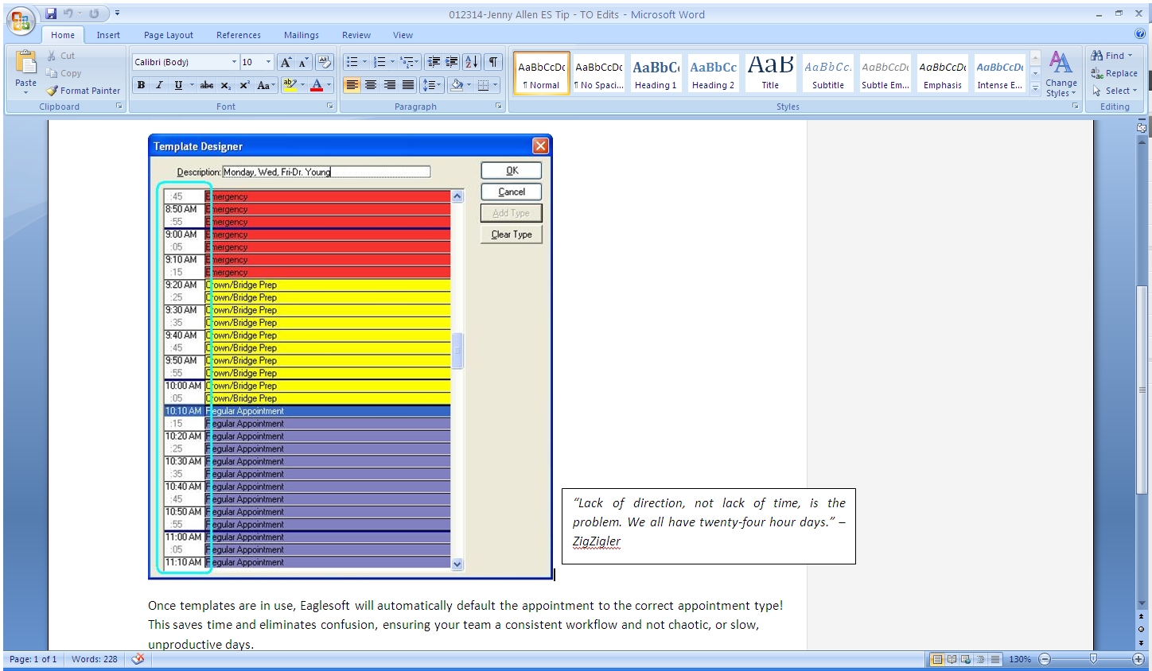Expand the Paste options arrow
Image resolution: width=1152 pixels, height=671 pixels.
pos(25,92)
